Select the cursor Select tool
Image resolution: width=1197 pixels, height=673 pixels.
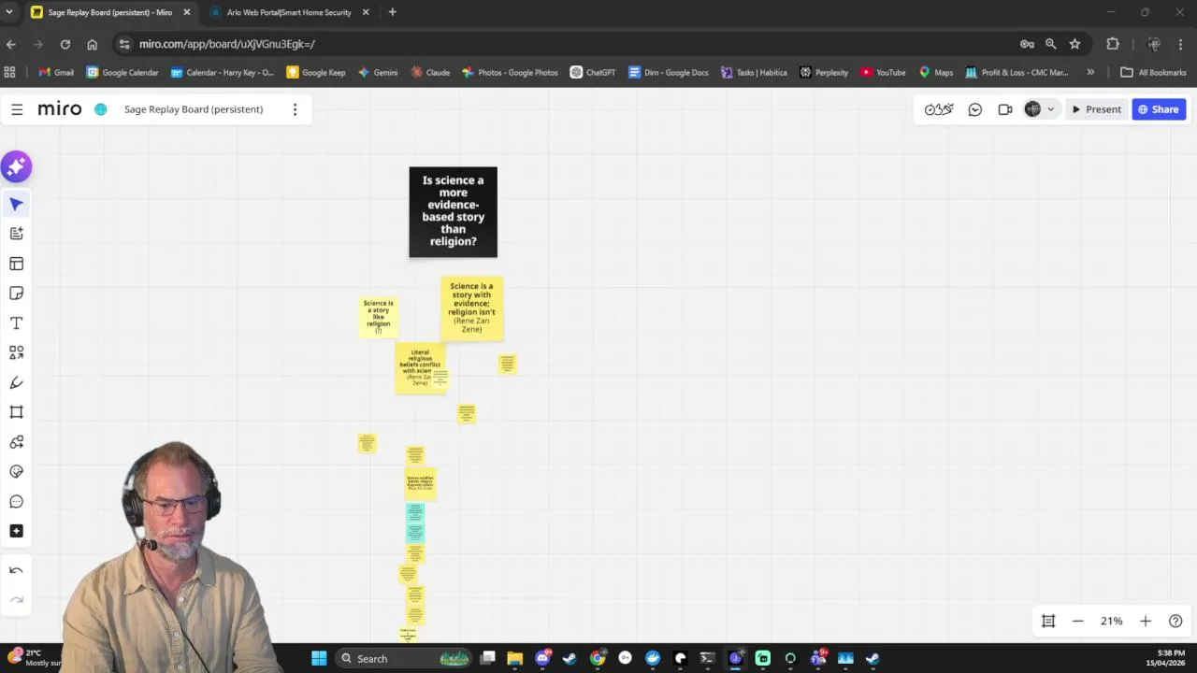[x=16, y=204]
